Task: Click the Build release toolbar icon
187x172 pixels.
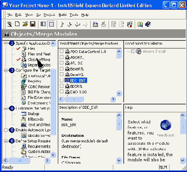Action: click(95, 24)
